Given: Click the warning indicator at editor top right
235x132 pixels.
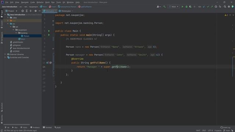Looking at the screenshot, I should [226, 15].
